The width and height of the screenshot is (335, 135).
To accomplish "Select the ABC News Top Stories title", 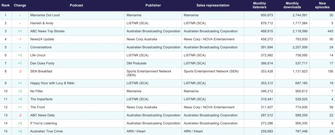I will (x=47, y=31).
